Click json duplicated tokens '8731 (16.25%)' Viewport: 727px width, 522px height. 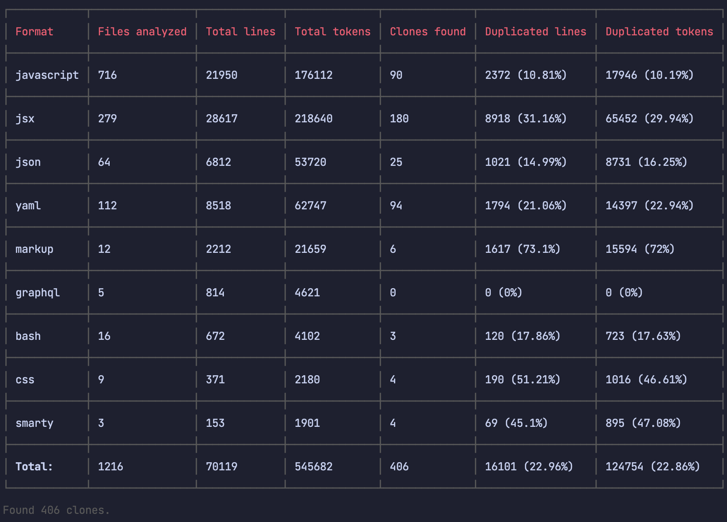click(x=647, y=162)
